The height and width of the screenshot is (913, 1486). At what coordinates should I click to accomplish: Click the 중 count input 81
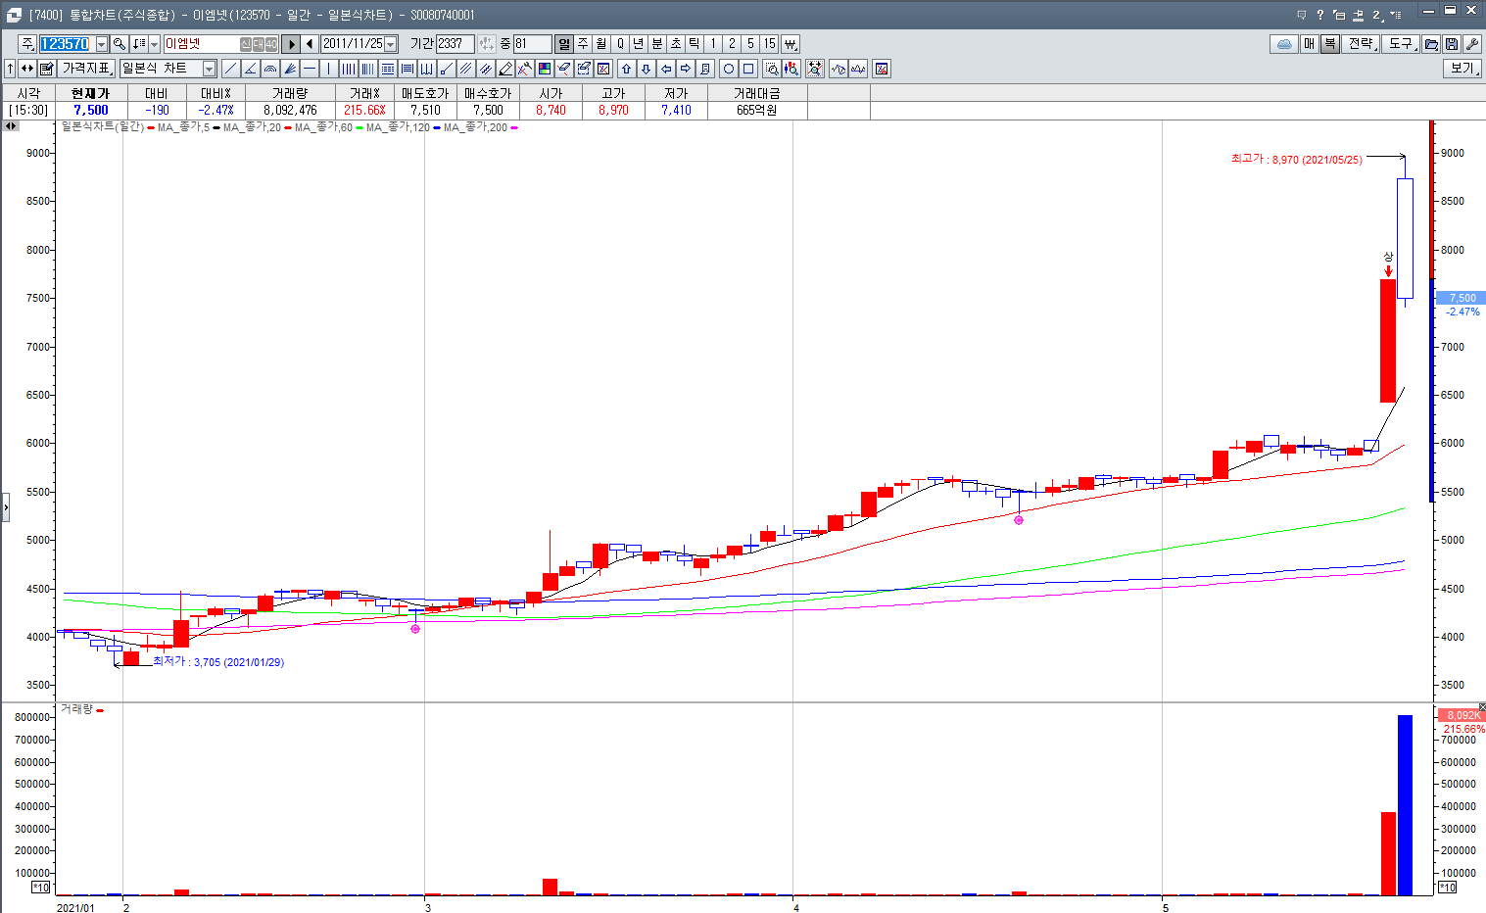533,44
